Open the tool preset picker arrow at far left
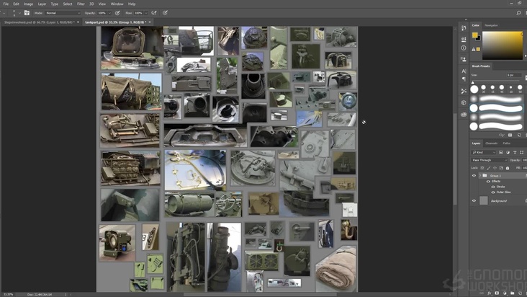This screenshot has height=297, width=527. click(4, 13)
